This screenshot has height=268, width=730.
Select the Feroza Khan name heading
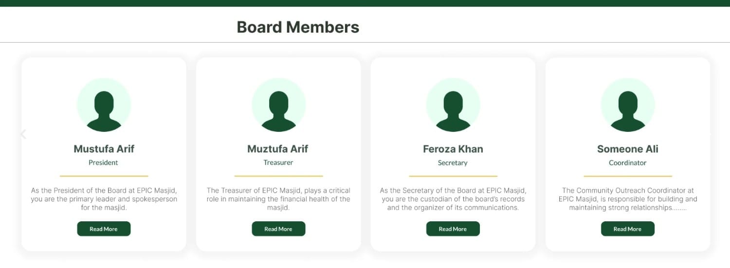click(453, 149)
